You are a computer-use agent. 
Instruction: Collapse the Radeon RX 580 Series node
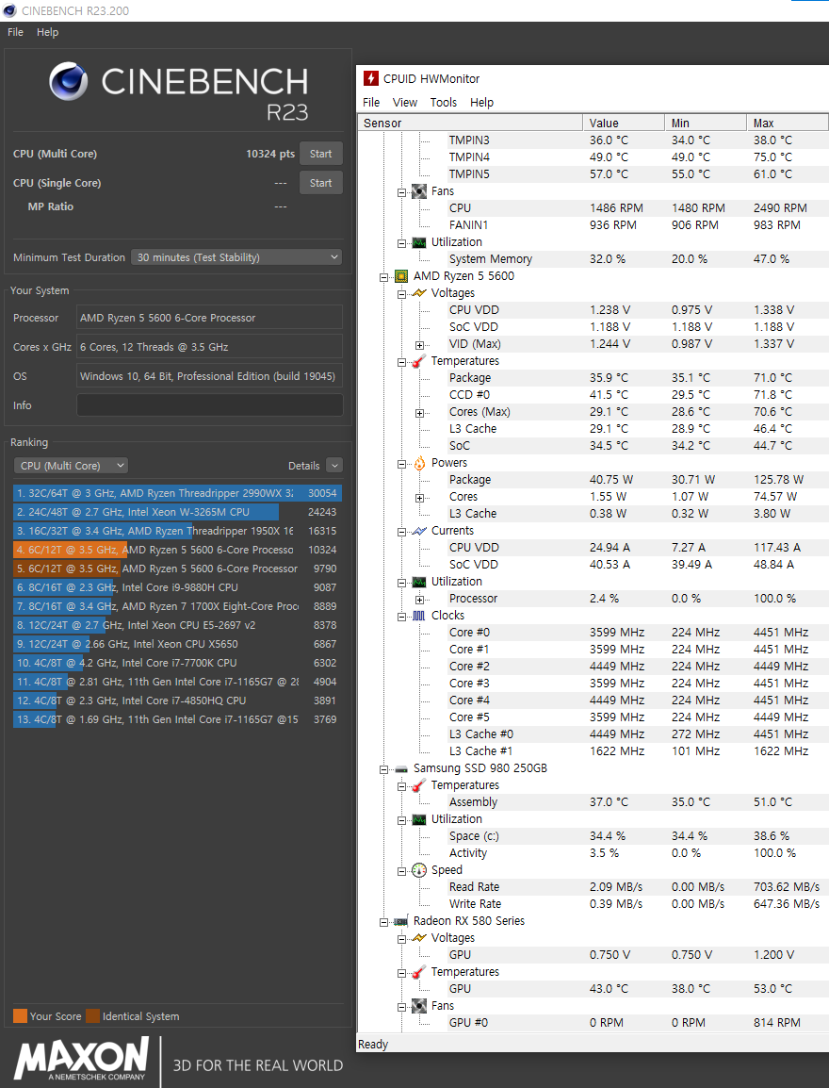click(384, 922)
